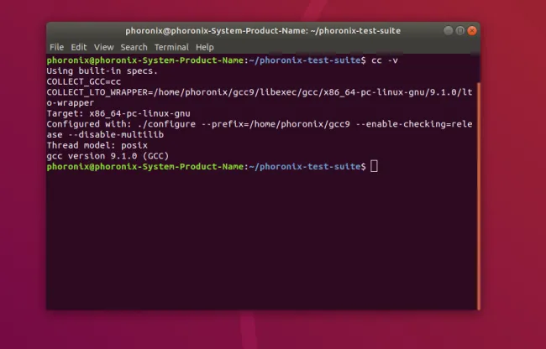Open the Edit menu
The image size is (546, 349).
click(79, 47)
